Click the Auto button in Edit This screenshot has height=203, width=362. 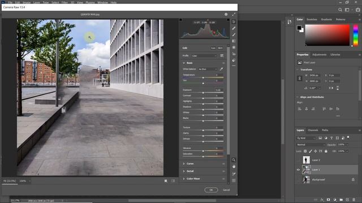coord(213,48)
